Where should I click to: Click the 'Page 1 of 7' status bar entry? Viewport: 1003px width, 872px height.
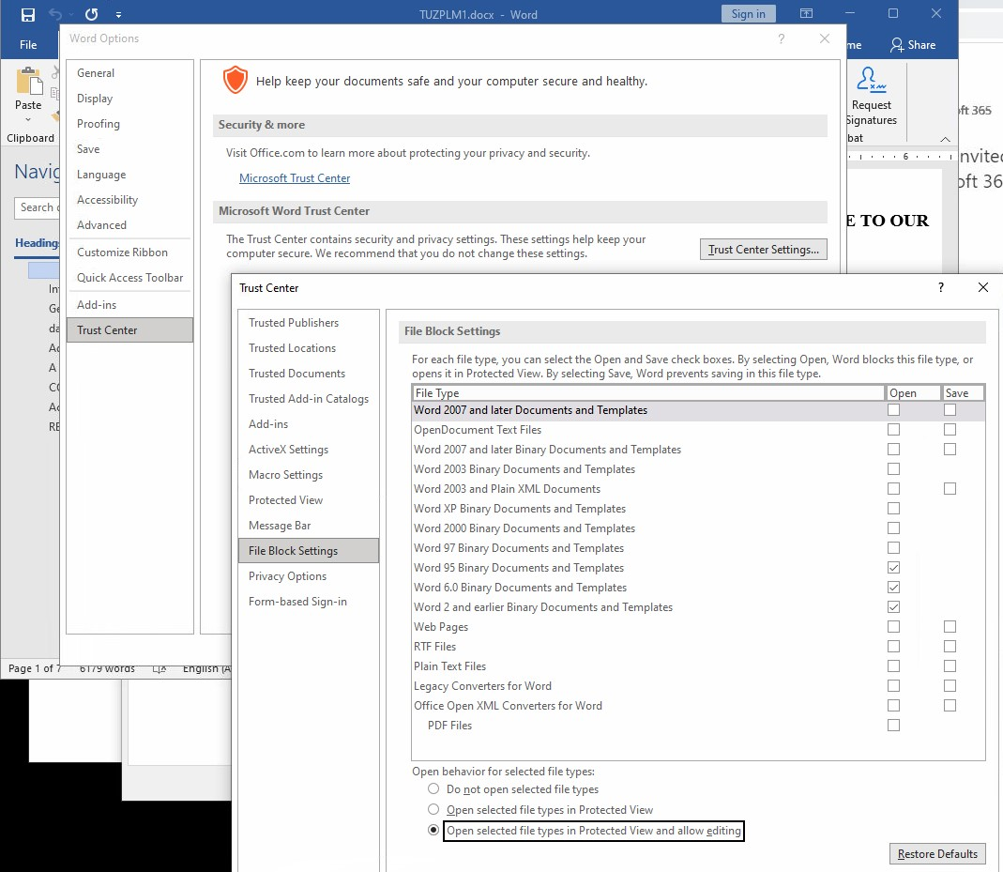click(34, 668)
